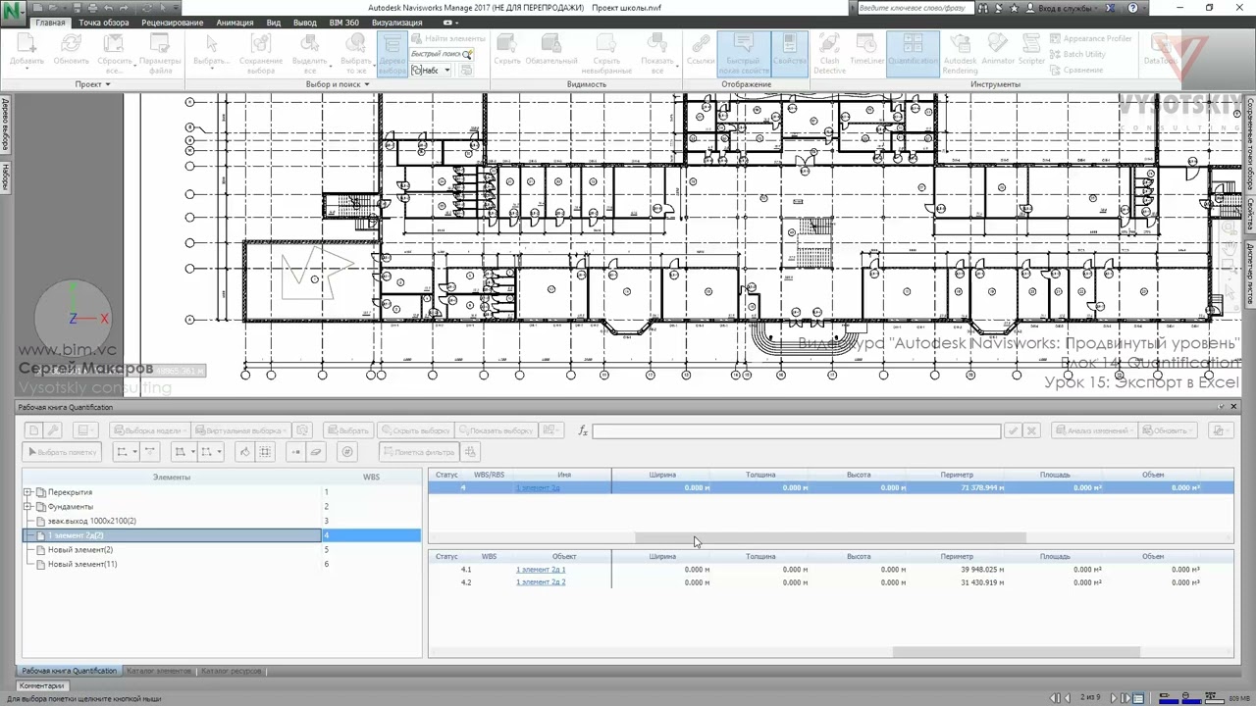This screenshot has height=706, width=1256.
Task: Open the BIM 360 ribbon tab
Action: [343, 23]
